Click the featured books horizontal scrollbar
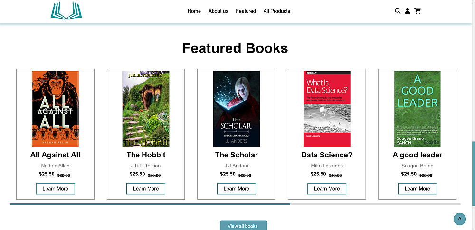 pyautogui.click(x=150, y=204)
